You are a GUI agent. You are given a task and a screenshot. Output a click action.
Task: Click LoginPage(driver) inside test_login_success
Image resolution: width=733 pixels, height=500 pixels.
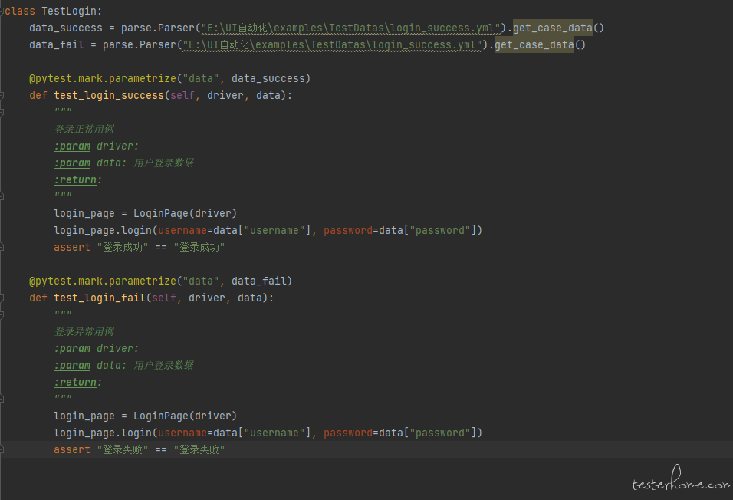coord(185,214)
